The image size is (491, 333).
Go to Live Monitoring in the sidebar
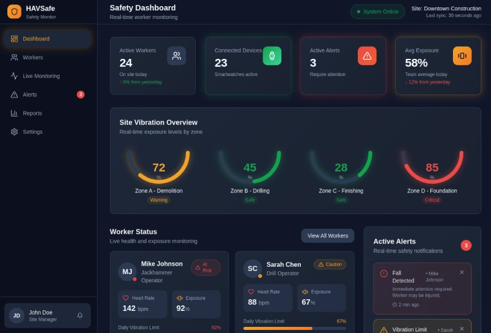(x=48, y=76)
